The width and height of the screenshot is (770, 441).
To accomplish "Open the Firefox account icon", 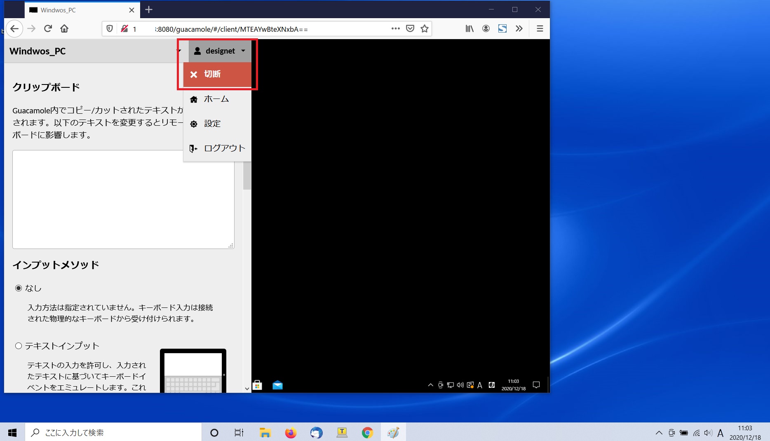I will coord(486,28).
